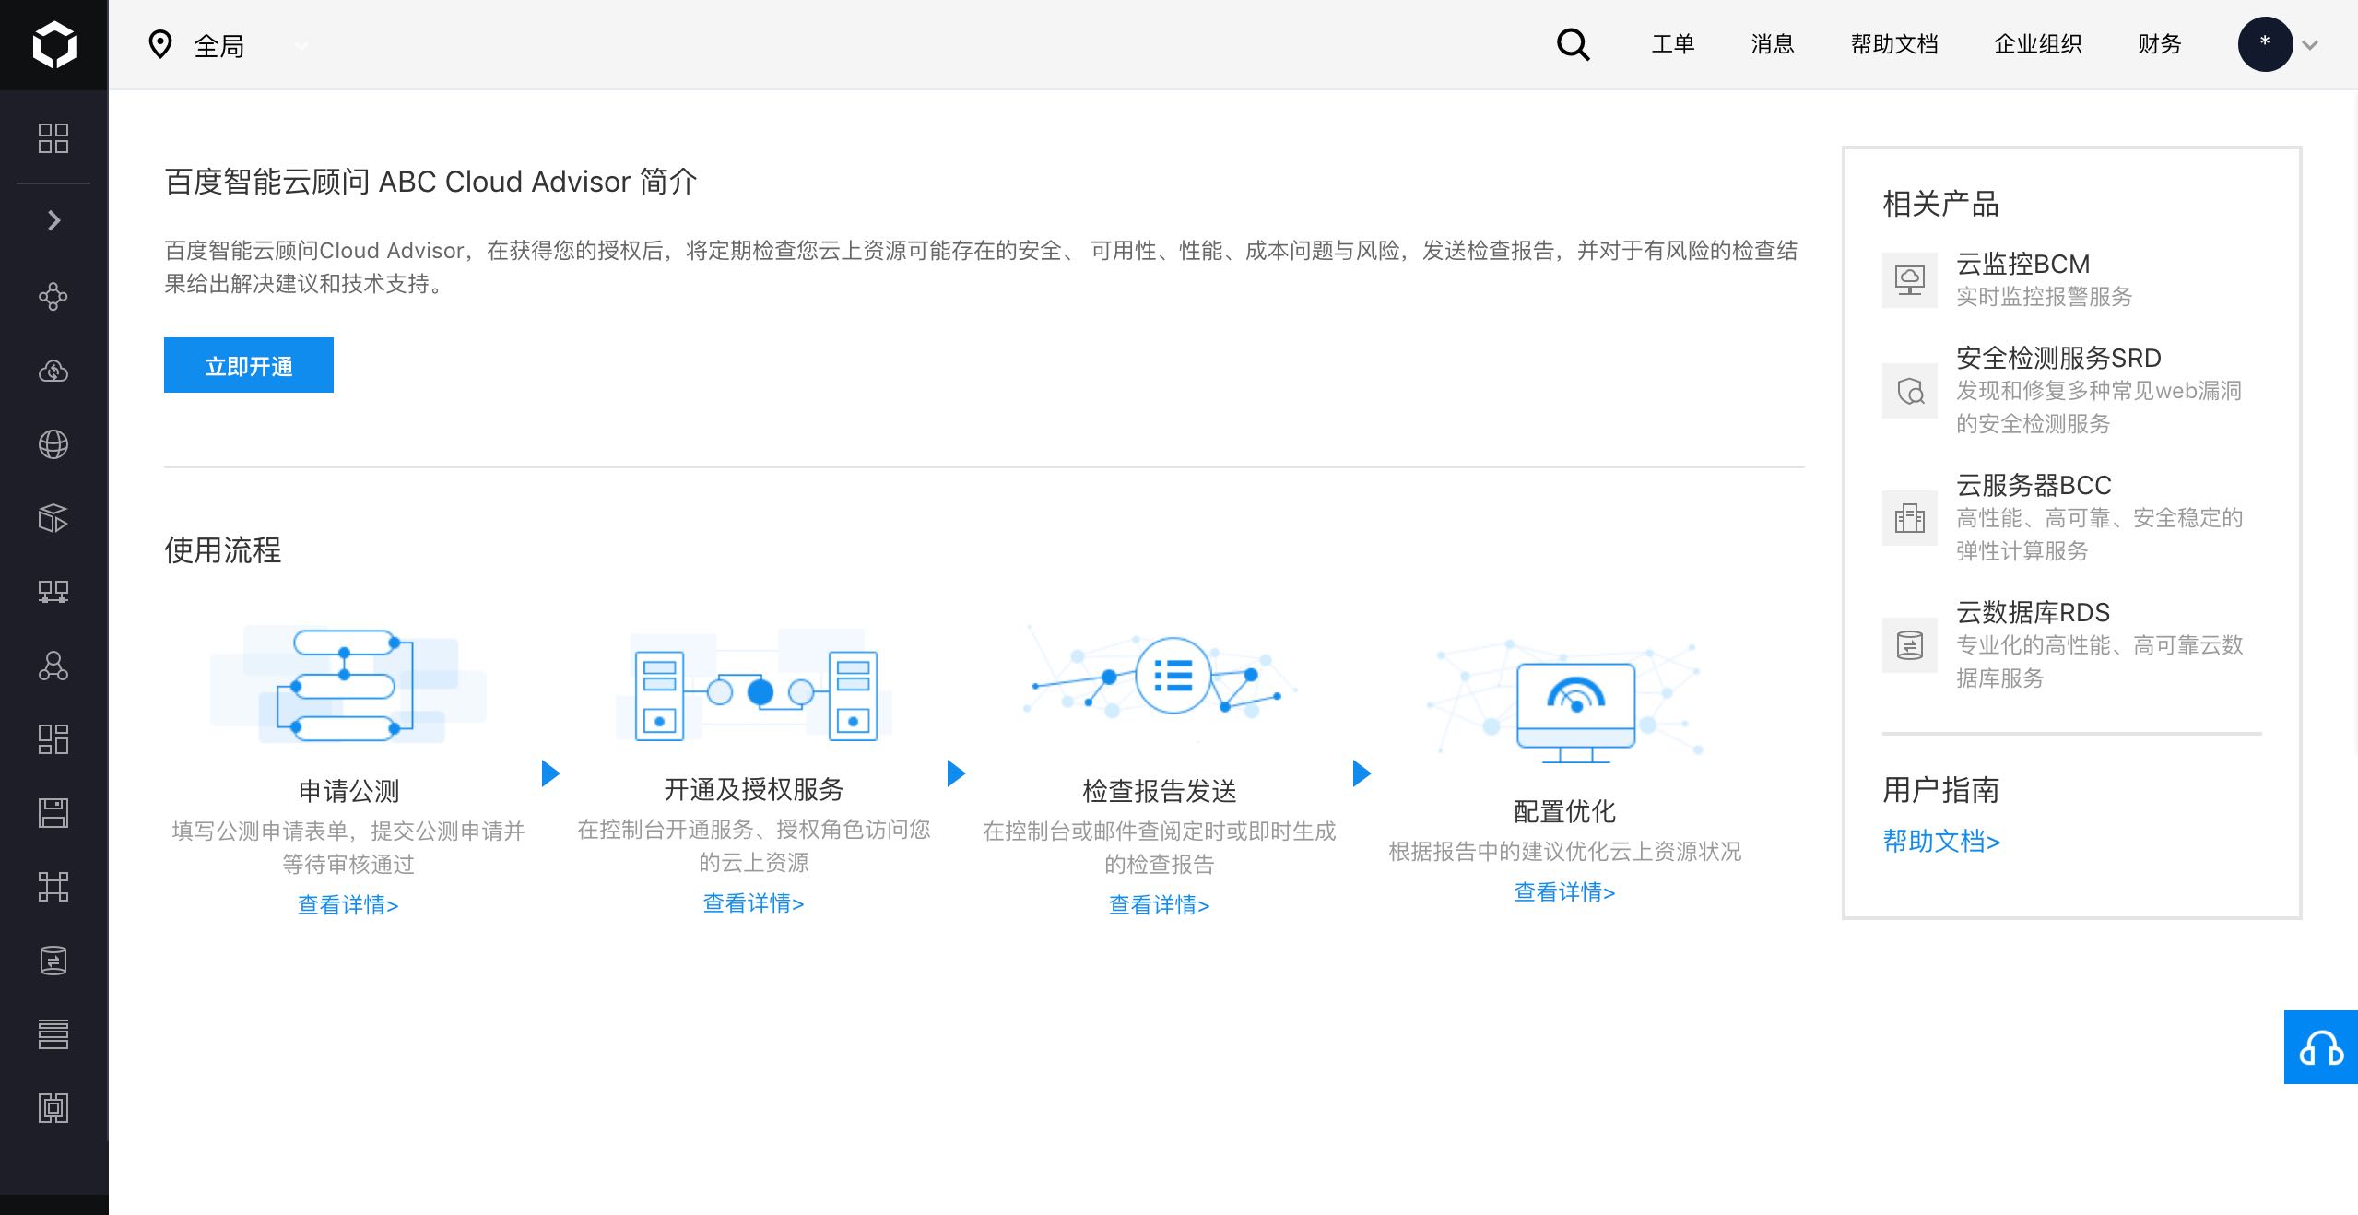Click the 安全检测服务SRD shield icon
This screenshot has height=1215, width=2358.
1910,391
